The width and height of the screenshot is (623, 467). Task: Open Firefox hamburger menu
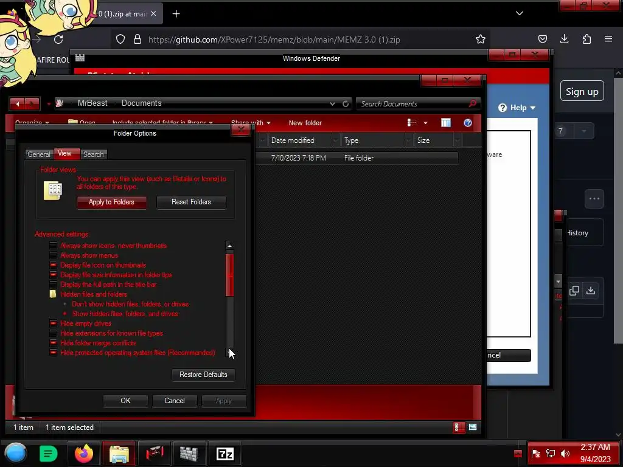pos(608,39)
